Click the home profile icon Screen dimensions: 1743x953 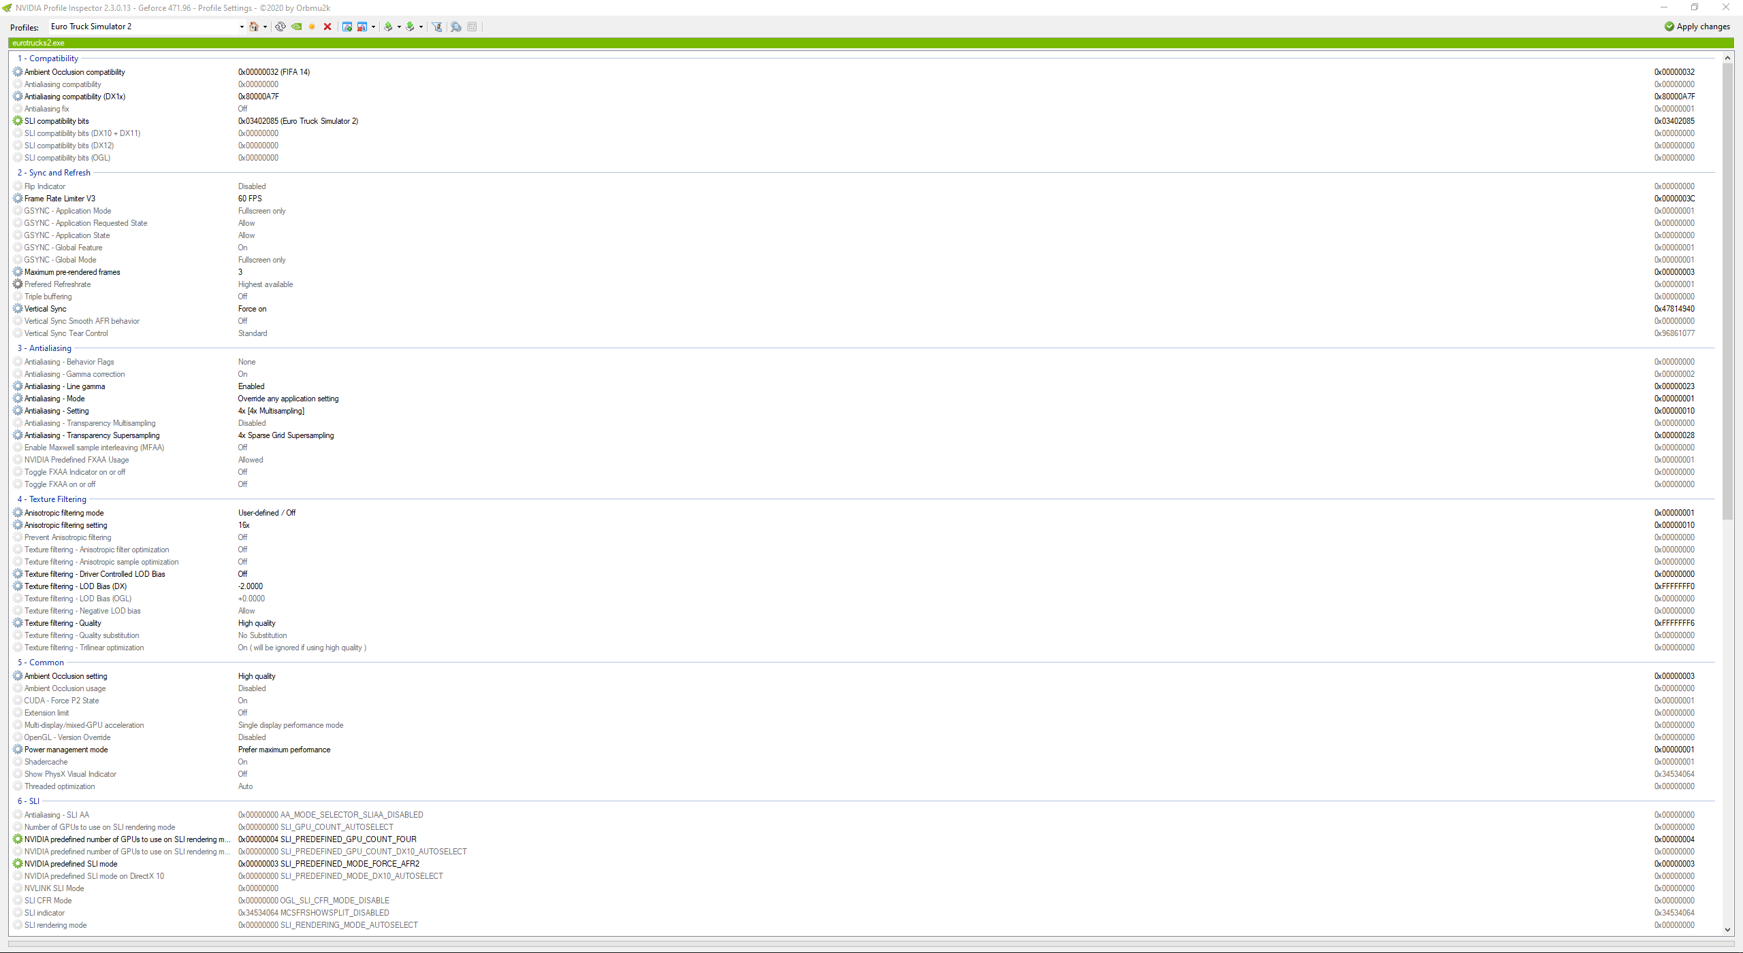click(254, 27)
